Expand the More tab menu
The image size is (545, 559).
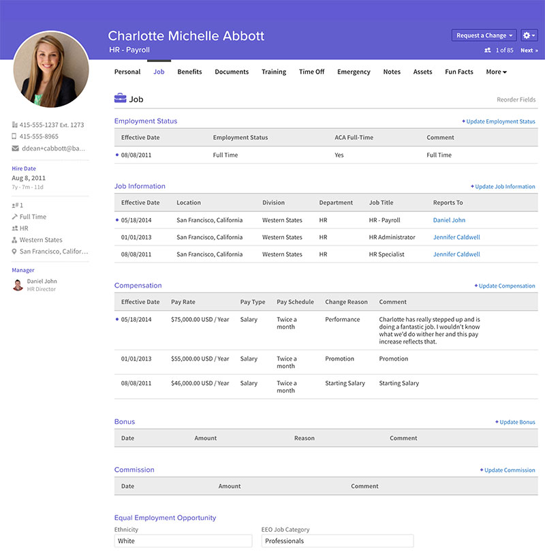[496, 72]
